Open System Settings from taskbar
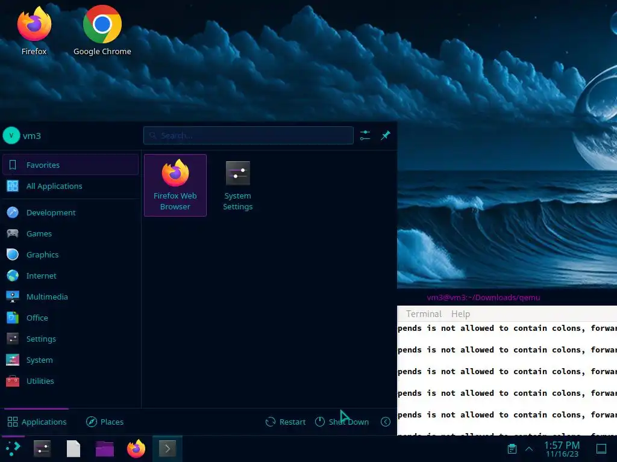The image size is (617, 462). click(42, 449)
